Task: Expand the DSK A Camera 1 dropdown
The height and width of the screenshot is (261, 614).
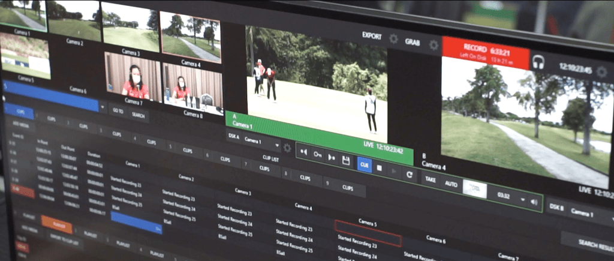Action: 276,145
